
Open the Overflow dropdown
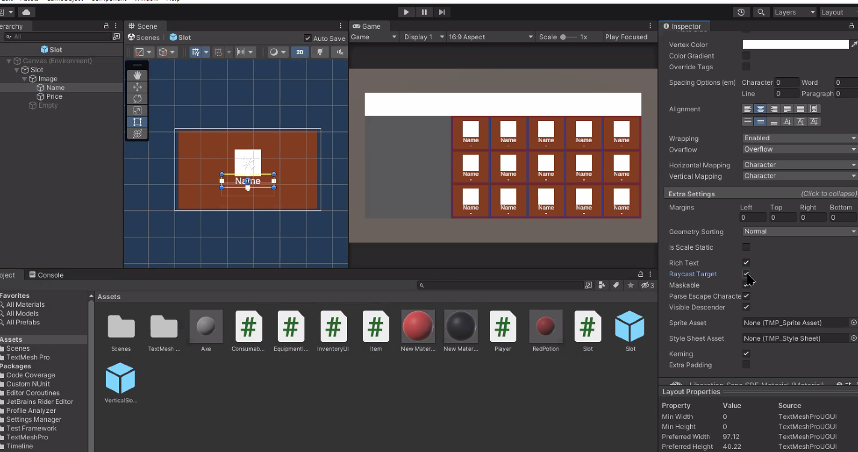(x=800, y=149)
